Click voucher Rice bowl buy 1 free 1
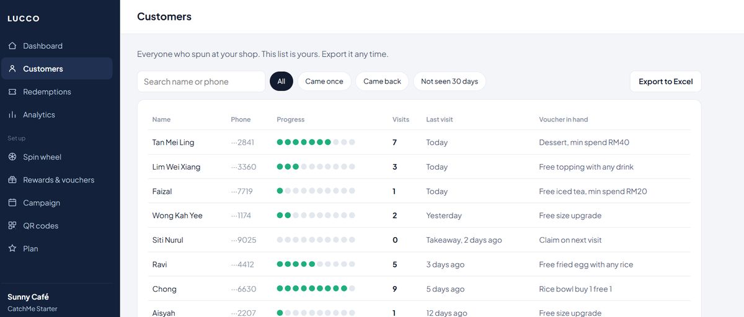Image resolution: width=744 pixels, height=317 pixels. coord(575,289)
